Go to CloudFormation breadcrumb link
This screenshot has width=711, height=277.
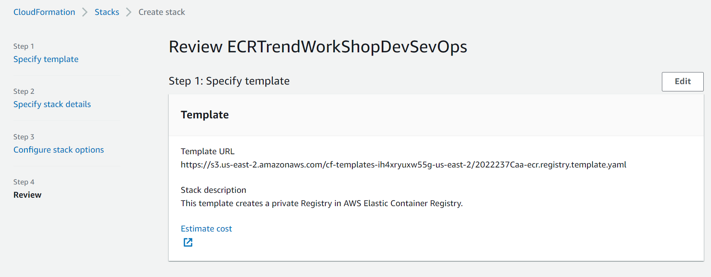44,12
